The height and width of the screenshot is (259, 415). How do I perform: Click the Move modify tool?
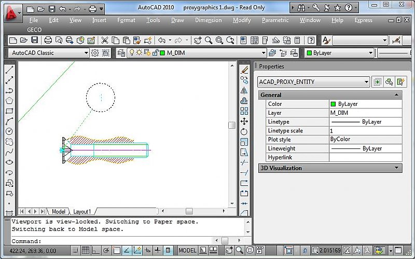(244, 121)
